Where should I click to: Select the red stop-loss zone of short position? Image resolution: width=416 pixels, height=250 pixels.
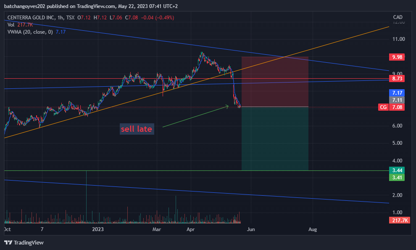pyautogui.click(x=275, y=82)
